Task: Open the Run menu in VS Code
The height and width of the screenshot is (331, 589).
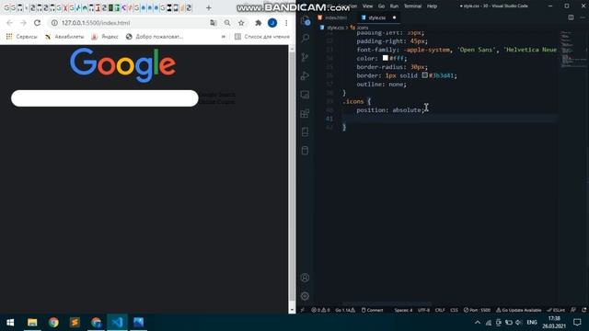Action: (x=394, y=6)
